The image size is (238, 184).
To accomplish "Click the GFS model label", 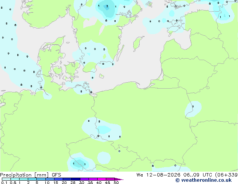I will point(56,175).
